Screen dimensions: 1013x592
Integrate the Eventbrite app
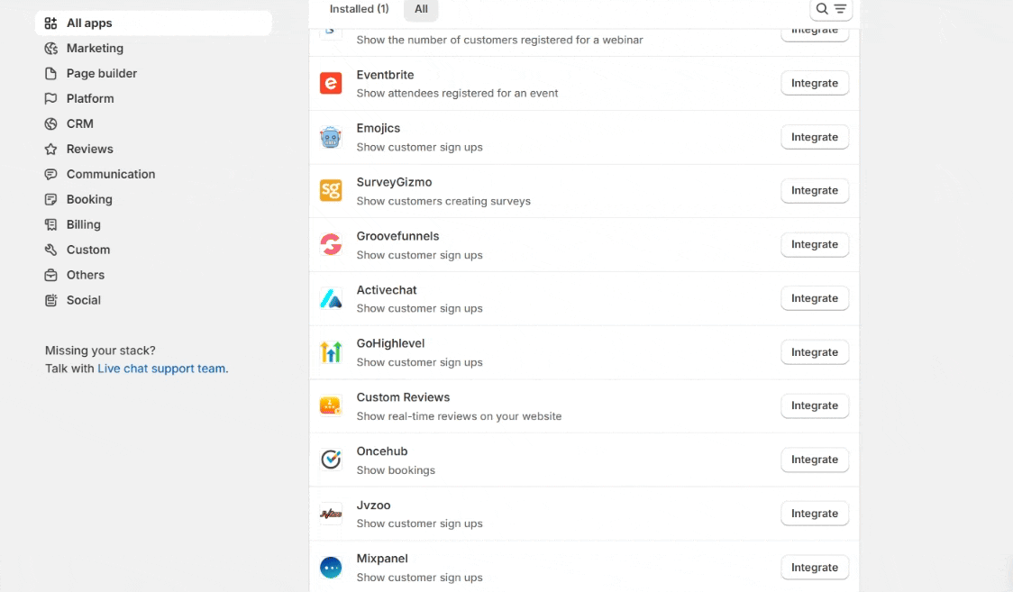pyautogui.click(x=815, y=83)
